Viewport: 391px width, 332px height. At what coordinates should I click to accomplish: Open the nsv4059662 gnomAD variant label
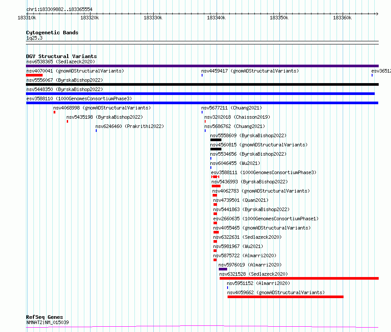click(276, 292)
